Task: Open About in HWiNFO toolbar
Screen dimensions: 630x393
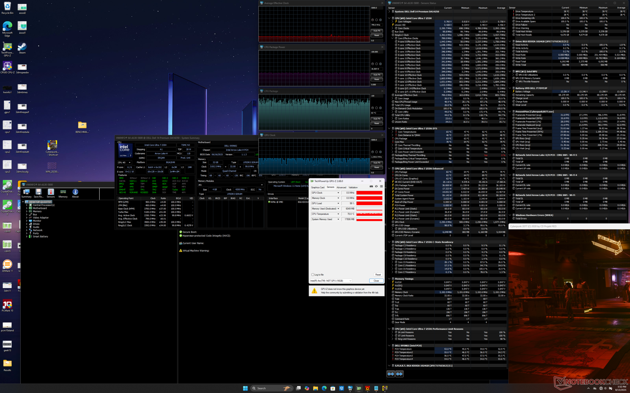Action: 75,193
